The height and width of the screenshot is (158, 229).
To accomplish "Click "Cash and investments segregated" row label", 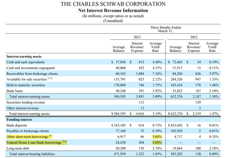I will point(30,68).
